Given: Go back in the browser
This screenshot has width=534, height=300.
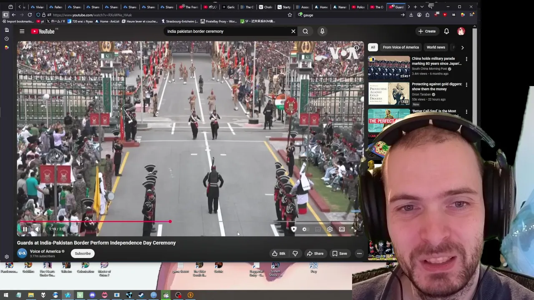Looking at the screenshot, I should [14, 15].
